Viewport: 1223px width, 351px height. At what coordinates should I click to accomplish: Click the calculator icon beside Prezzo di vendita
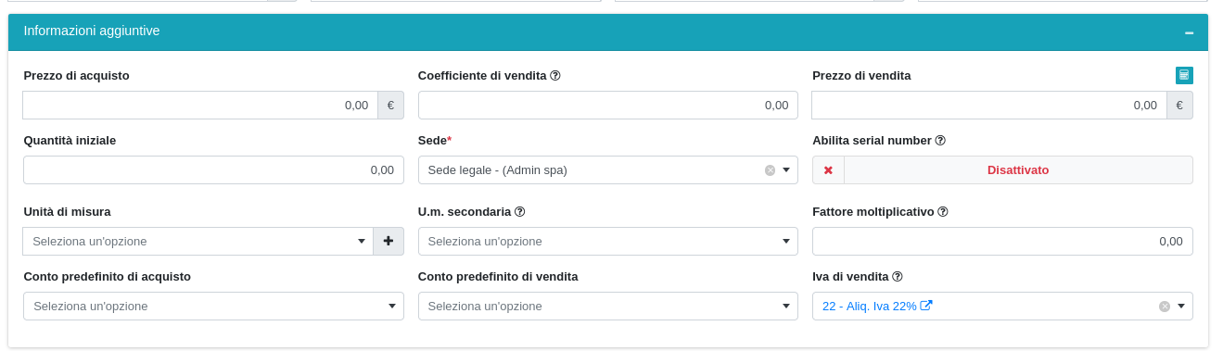(x=1184, y=75)
